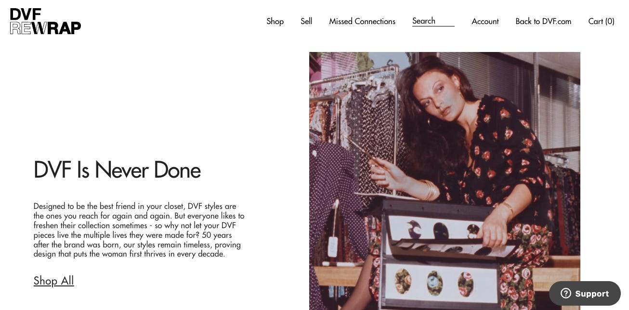Click the Search input field

pyautogui.click(x=433, y=21)
